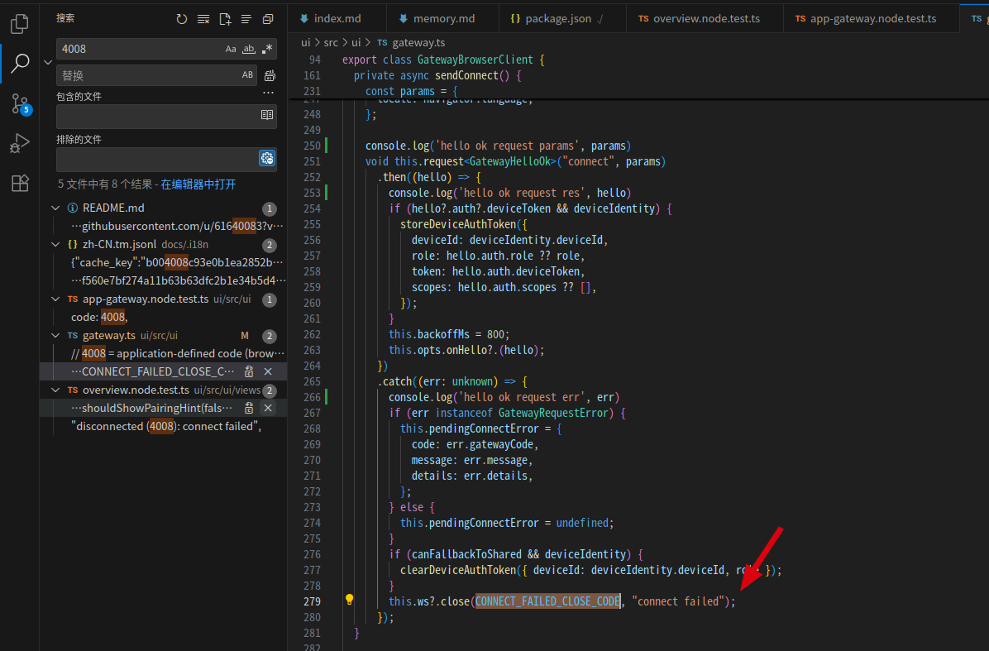Refresh the search results
The height and width of the screenshot is (651, 989).
182,19
